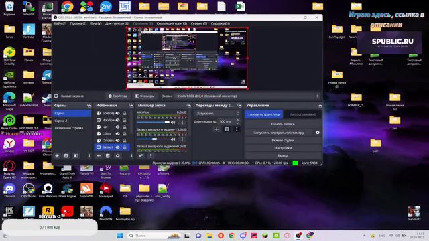Open the Экран monitor dropdown
The height and width of the screenshot is (241, 429).
tap(247, 96)
